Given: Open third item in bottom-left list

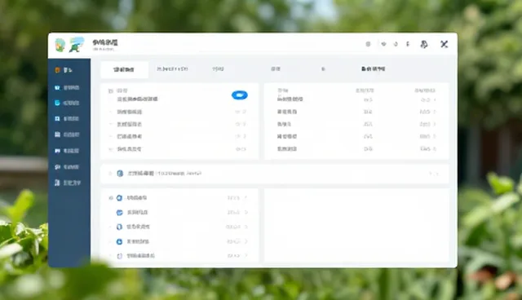Looking at the screenshot, I should (179, 227).
